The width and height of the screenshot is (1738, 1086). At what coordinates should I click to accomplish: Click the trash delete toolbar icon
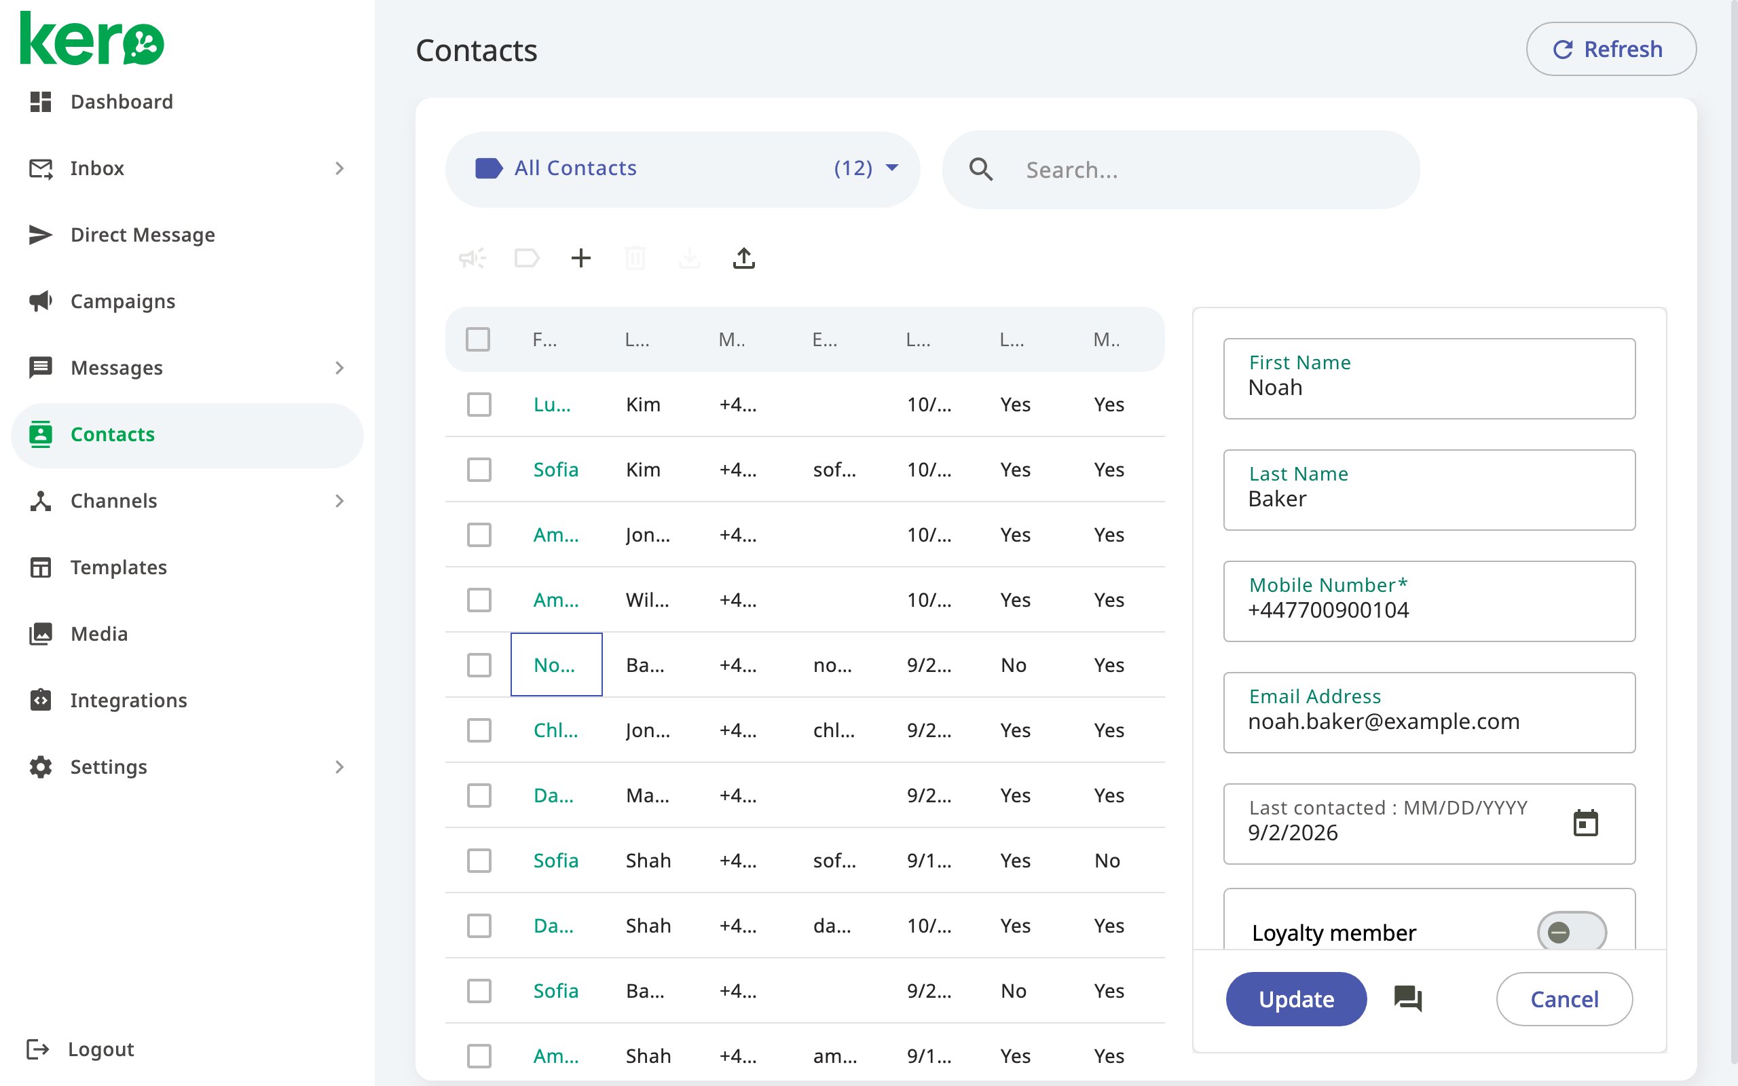635,258
